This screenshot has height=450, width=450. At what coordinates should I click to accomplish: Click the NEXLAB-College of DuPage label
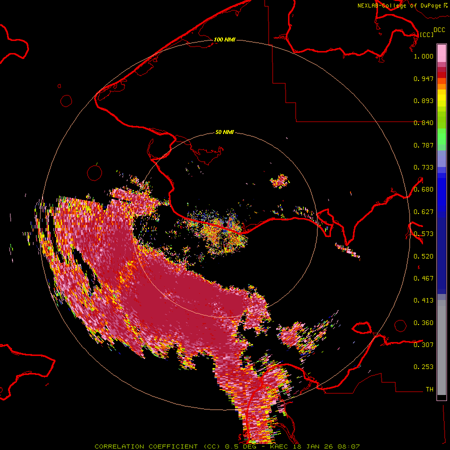tap(400, 5)
